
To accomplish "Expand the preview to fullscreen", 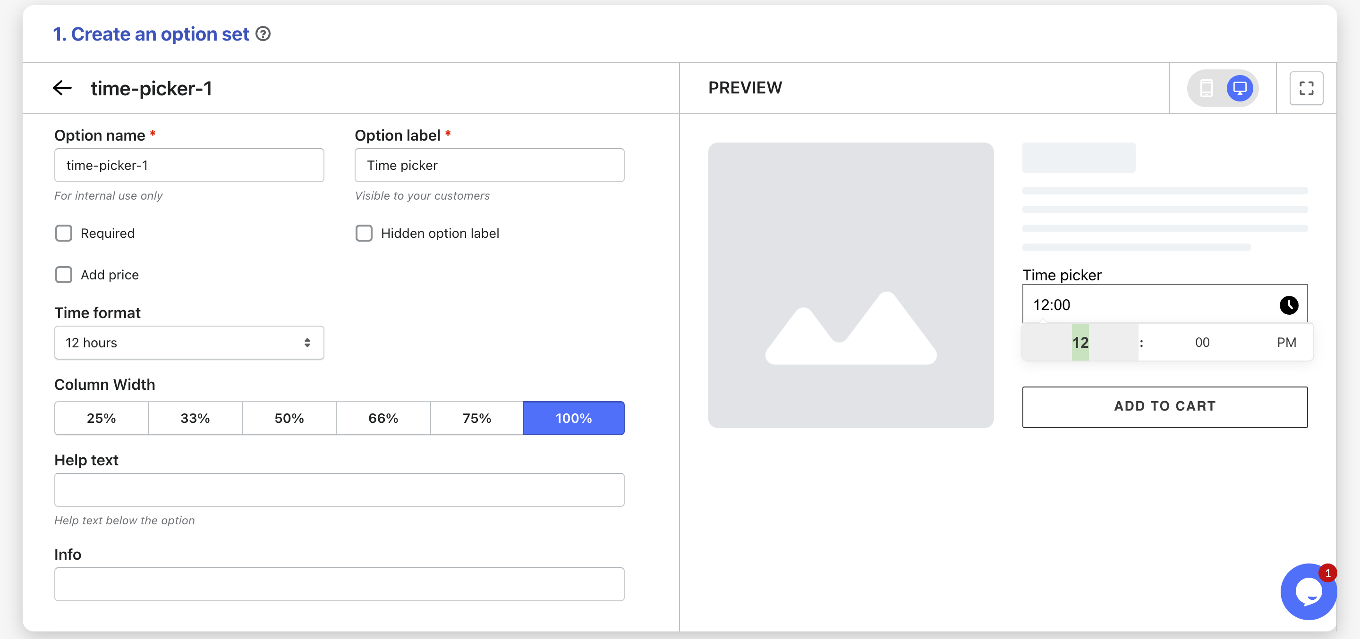I will 1306,88.
